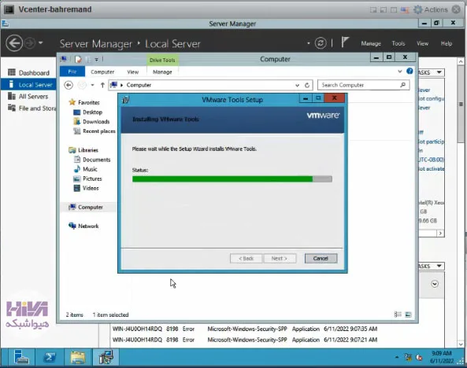
Task: Open the View menu in Server Manager
Action: (x=422, y=43)
